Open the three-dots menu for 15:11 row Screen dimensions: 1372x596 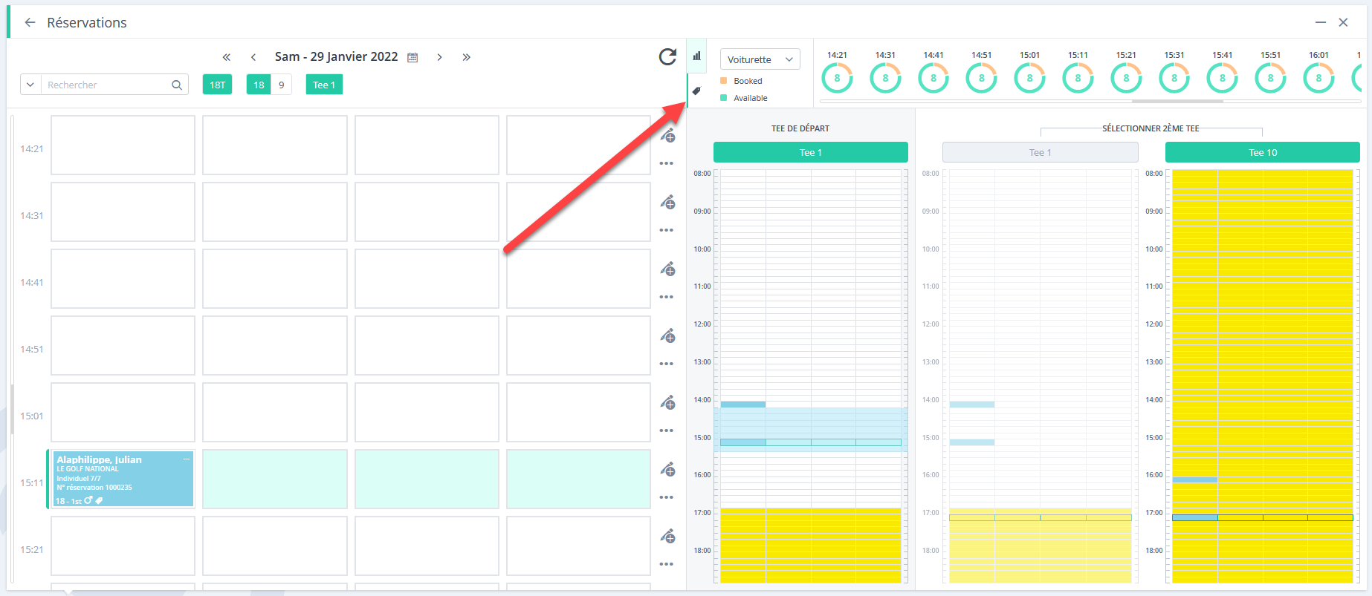666,497
